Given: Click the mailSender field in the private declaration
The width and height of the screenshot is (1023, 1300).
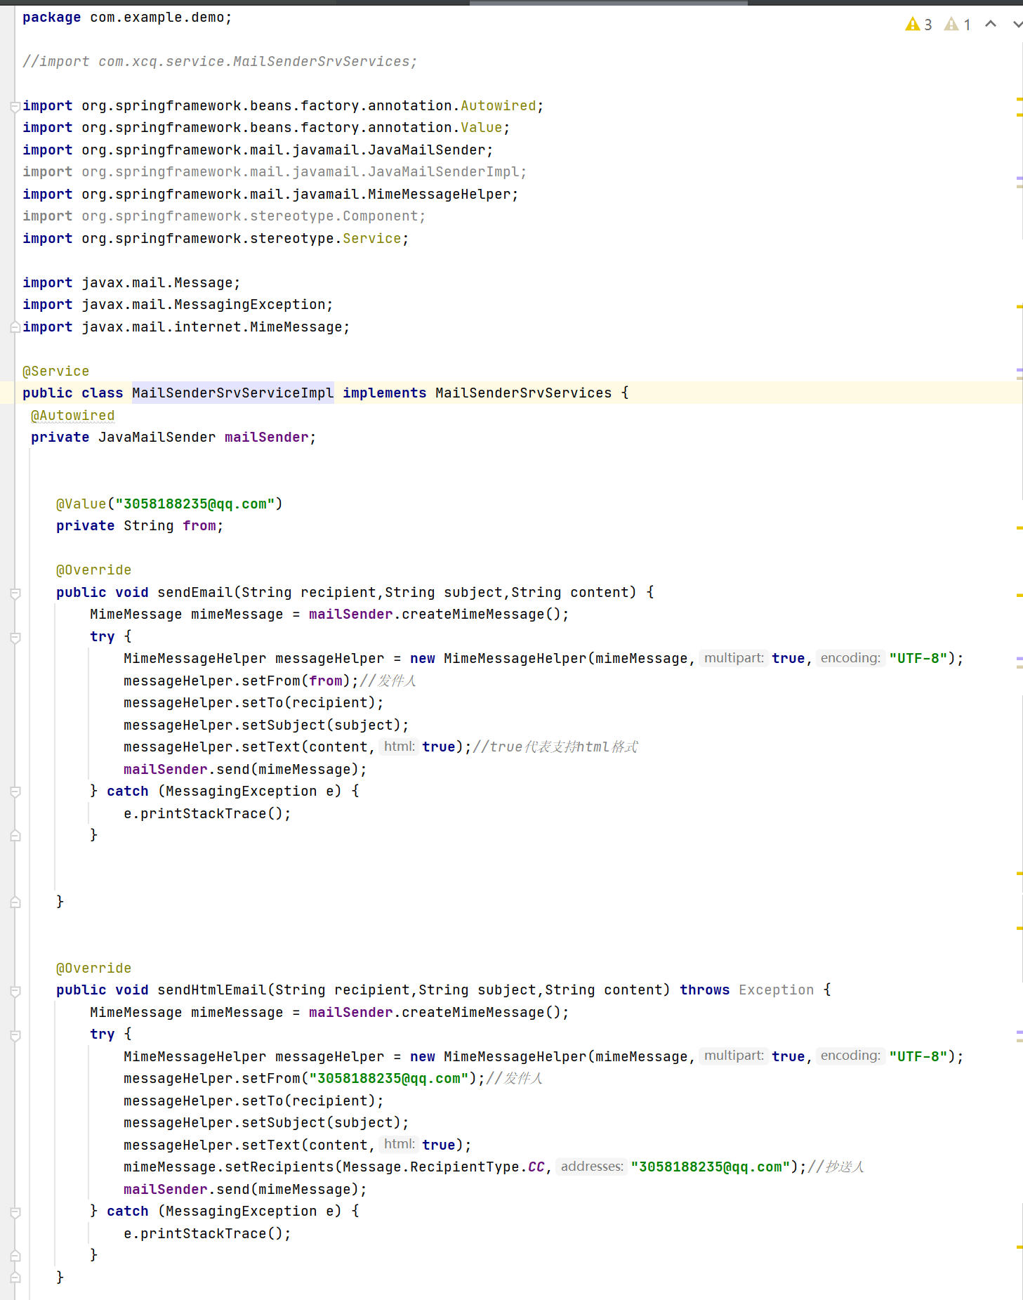Looking at the screenshot, I should 266,437.
